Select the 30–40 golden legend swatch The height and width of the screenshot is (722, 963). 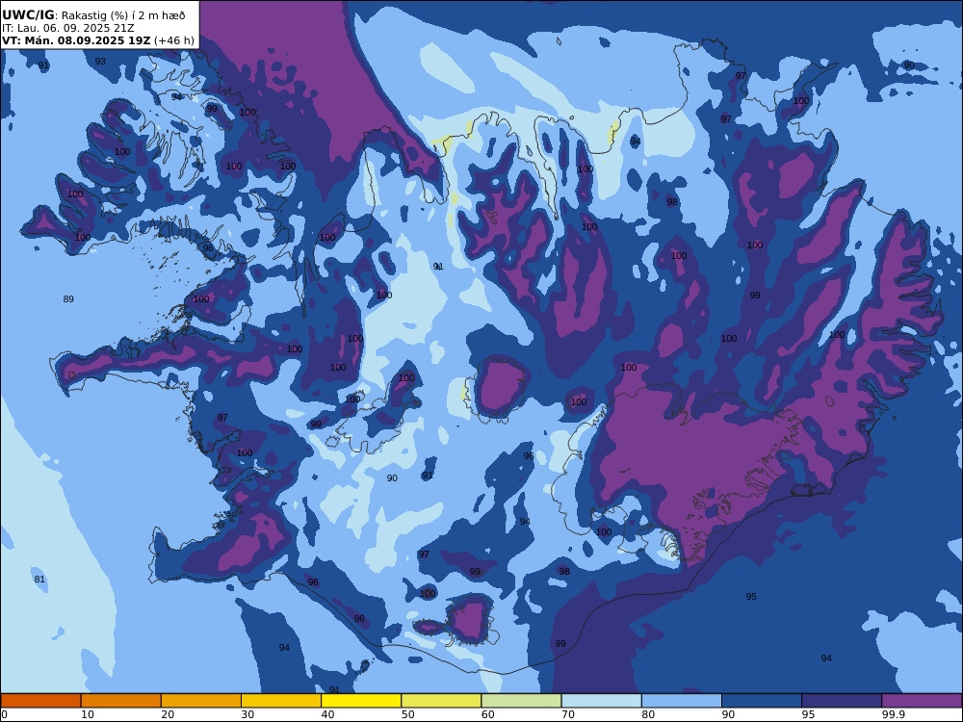point(281,701)
